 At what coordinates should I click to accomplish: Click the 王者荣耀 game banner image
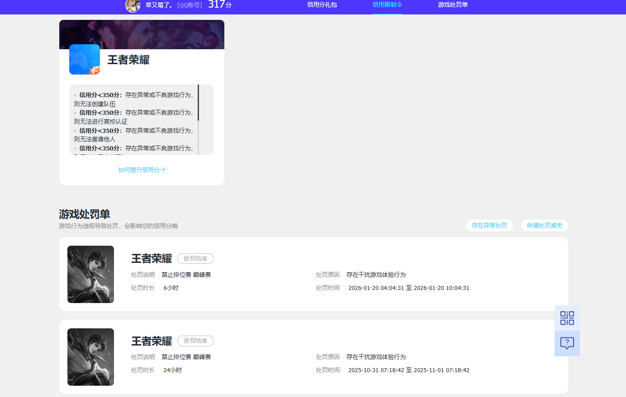pos(142,34)
